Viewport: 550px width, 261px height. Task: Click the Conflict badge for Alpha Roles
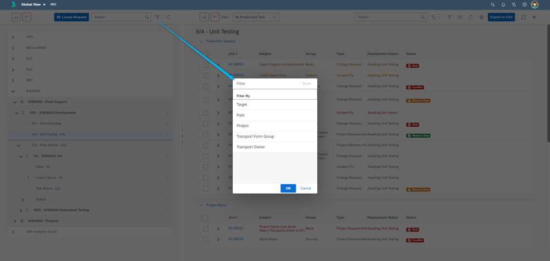click(x=415, y=240)
